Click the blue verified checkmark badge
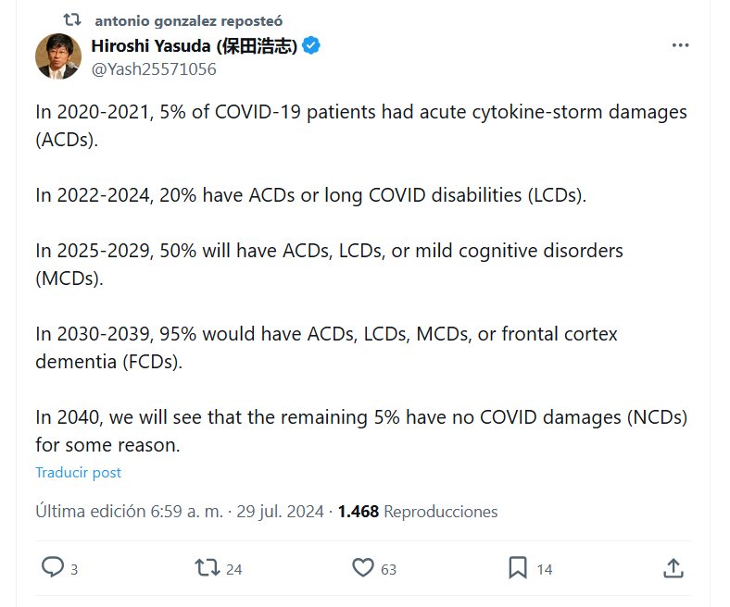Viewport: 730px width, 607px height. pyautogui.click(x=312, y=46)
